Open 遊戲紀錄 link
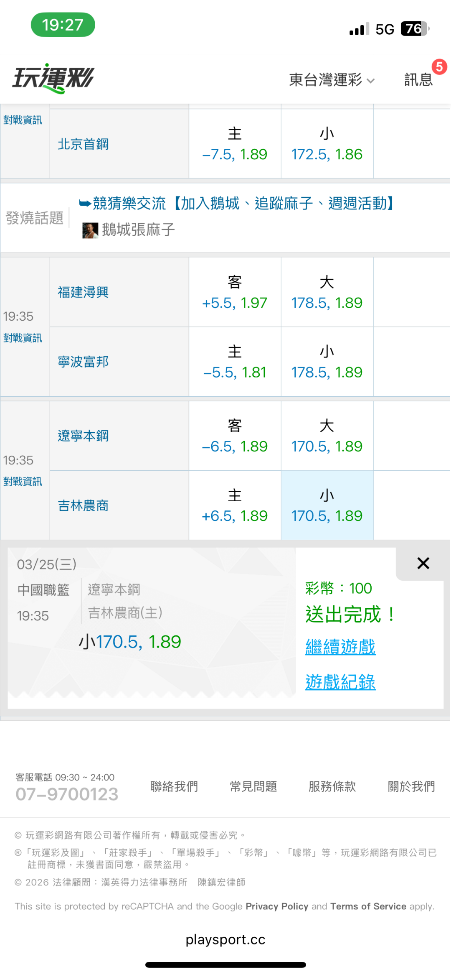Viewport: 451px width, 977px height. click(x=340, y=682)
